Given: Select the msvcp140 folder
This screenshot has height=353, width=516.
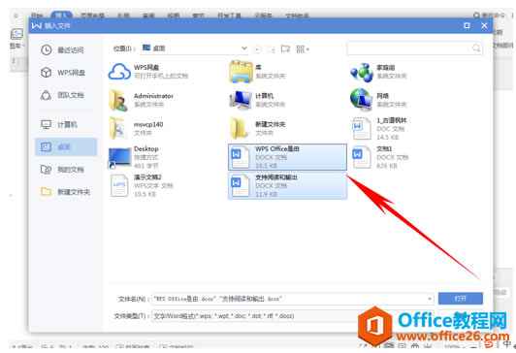Looking at the screenshot, I should [x=137, y=128].
